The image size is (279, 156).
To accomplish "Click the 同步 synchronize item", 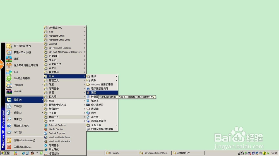I will point(102,113).
